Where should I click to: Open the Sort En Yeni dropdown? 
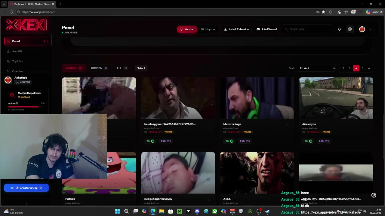point(316,68)
